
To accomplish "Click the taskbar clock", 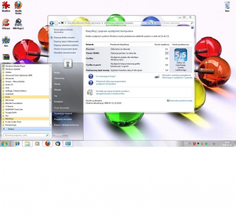I will (x=227, y=143).
